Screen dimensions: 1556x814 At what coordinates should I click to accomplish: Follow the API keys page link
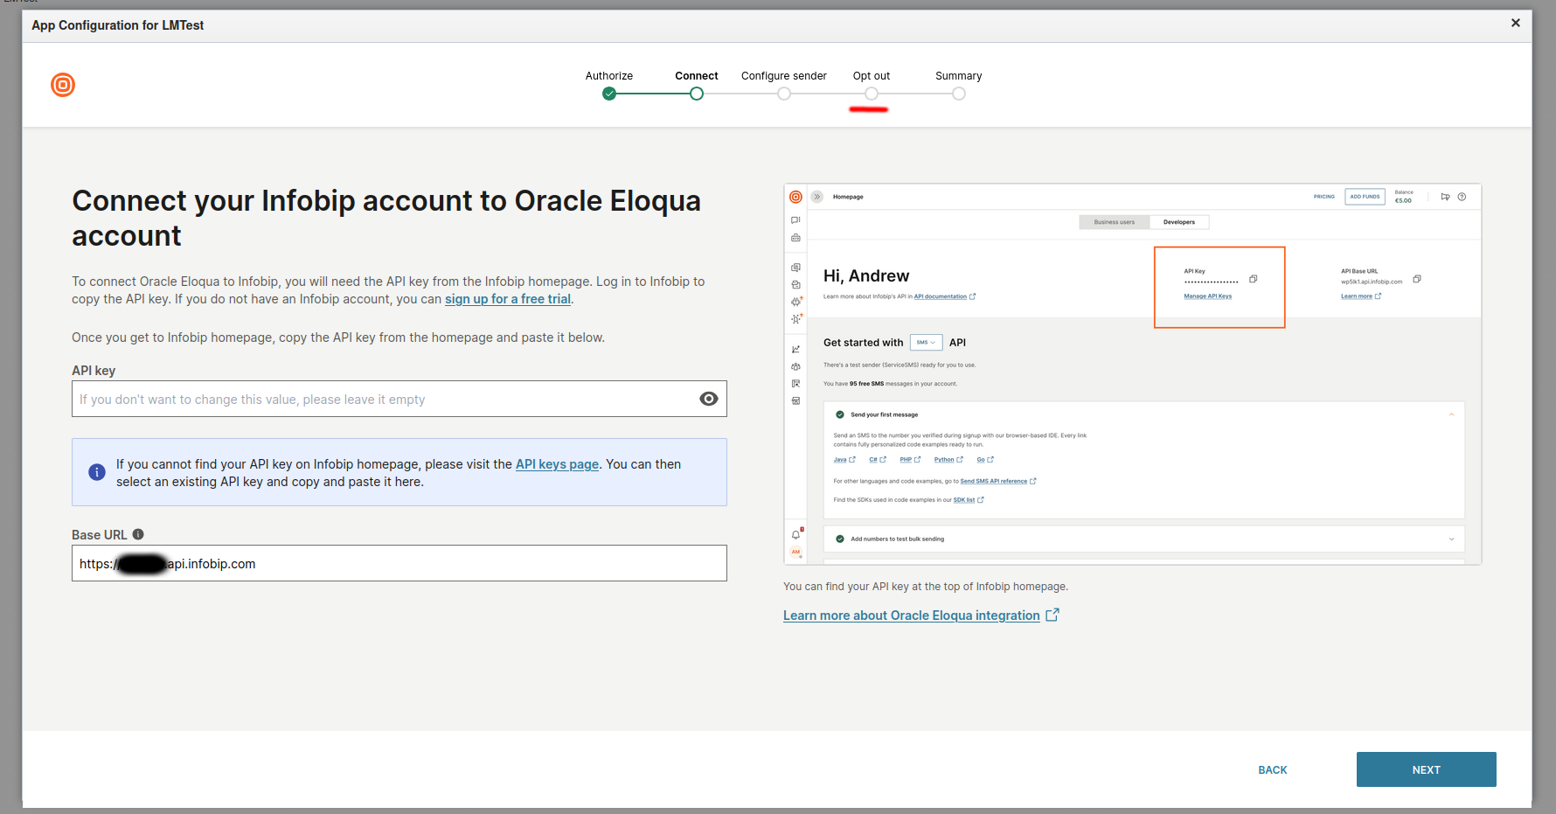coord(557,464)
